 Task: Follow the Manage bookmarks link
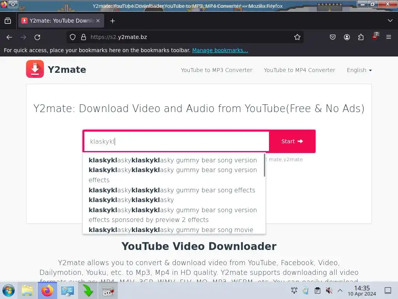(x=220, y=50)
